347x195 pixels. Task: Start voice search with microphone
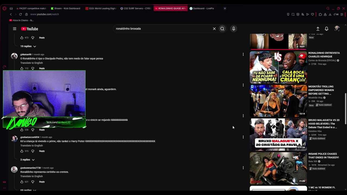233,29
